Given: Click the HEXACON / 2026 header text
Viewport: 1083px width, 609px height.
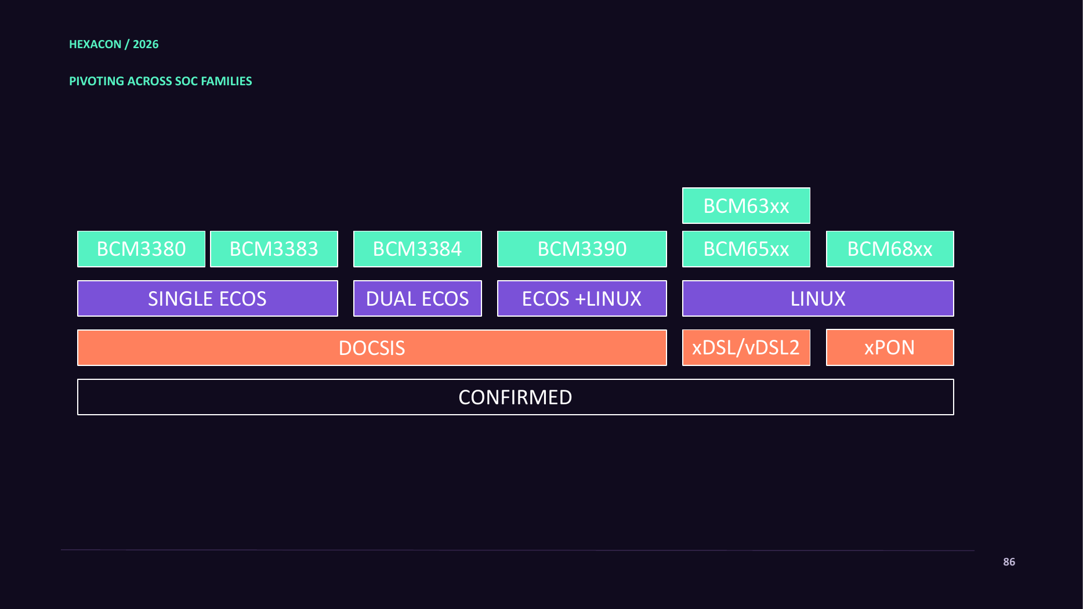Looking at the screenshot, I should click(114, 44).
